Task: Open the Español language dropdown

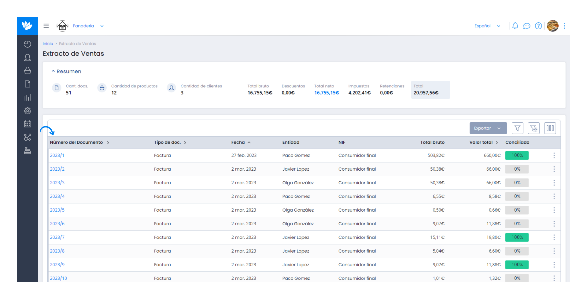Action: point(487,26)
